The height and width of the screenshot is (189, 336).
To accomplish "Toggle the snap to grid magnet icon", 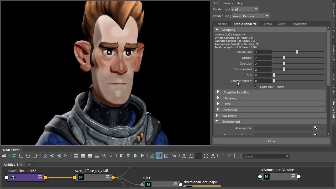I will click(x=230, y=156).
